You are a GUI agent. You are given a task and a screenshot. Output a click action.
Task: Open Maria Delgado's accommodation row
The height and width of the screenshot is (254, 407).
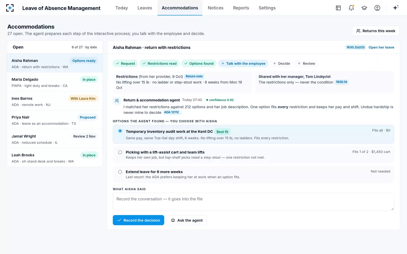tap(55, 82)
